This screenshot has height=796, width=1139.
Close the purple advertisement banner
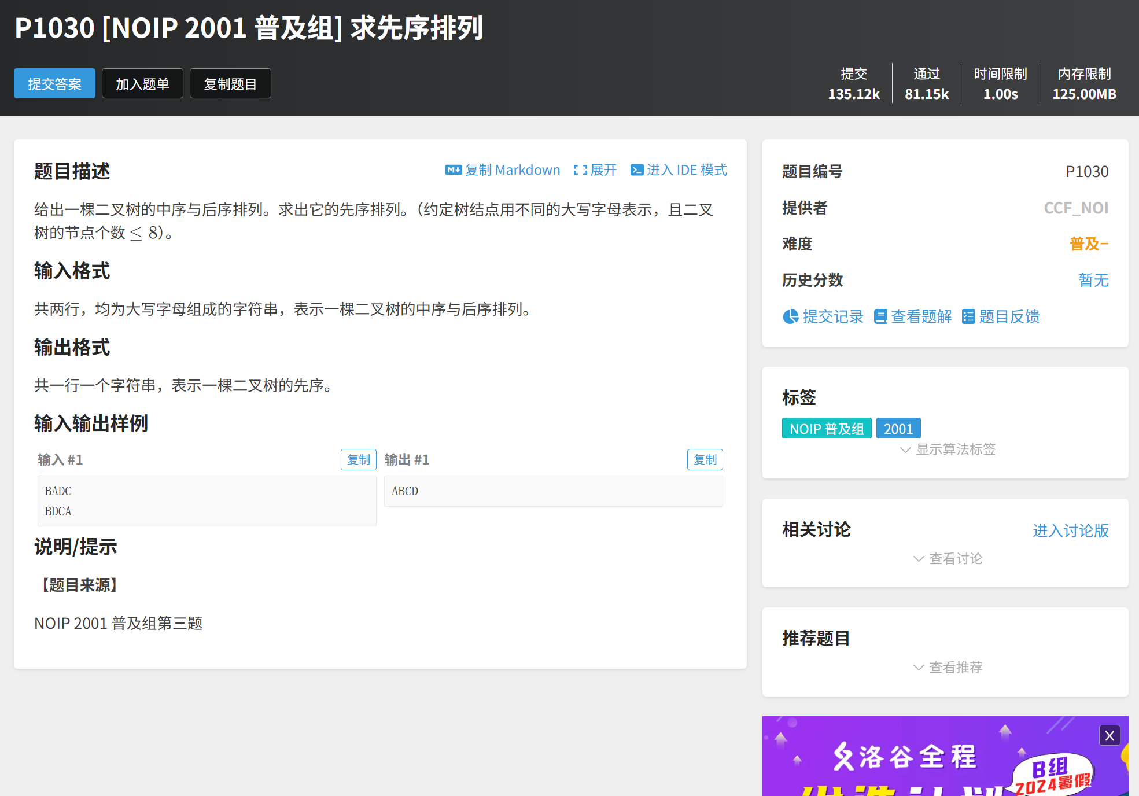pos(1109,736)
